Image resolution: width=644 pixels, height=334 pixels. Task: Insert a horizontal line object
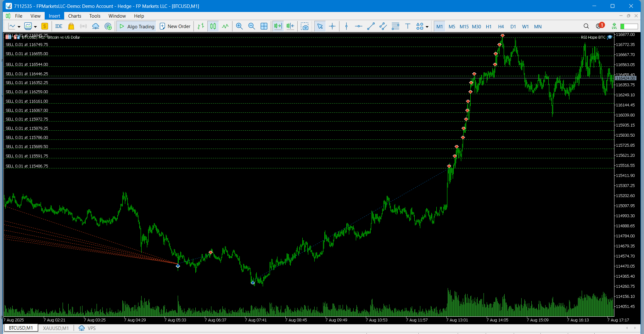(x=358, y=26)
